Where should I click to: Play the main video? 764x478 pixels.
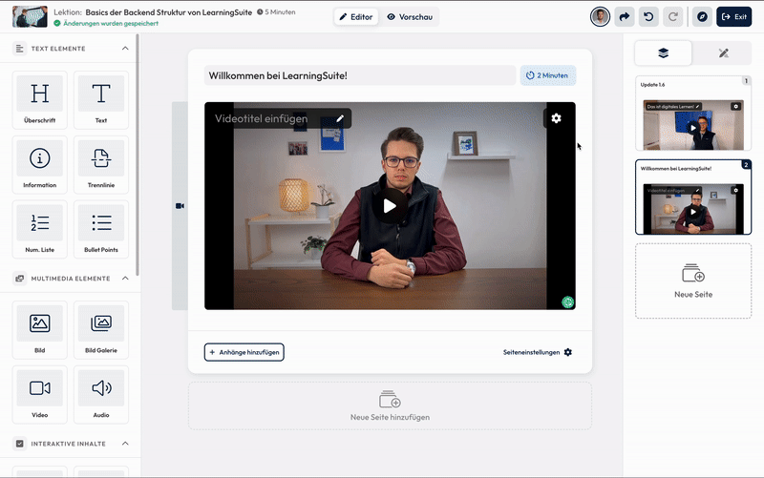pyautogui.click(x=390, y=206)
